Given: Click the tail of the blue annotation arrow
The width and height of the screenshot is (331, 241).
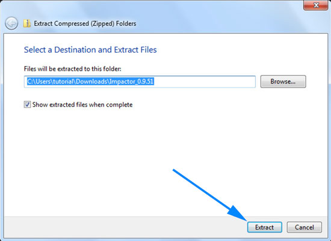Looking at the screenshot, I should coord(175,170).
